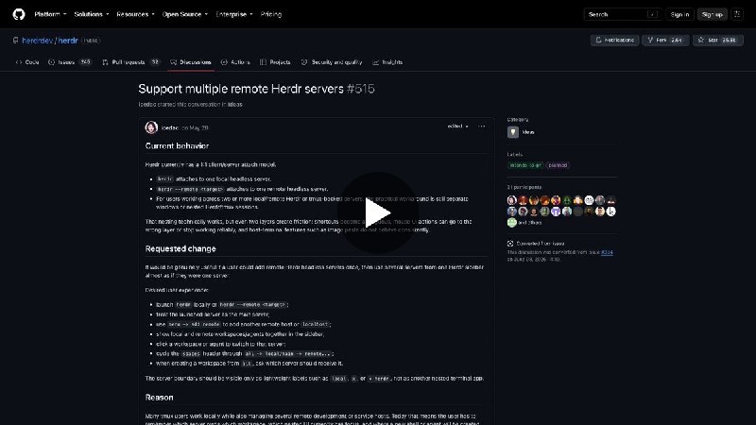Open the green avatar beside 'and others'
Viewport: 756px width, 425px height.
(x=512, y=222)
